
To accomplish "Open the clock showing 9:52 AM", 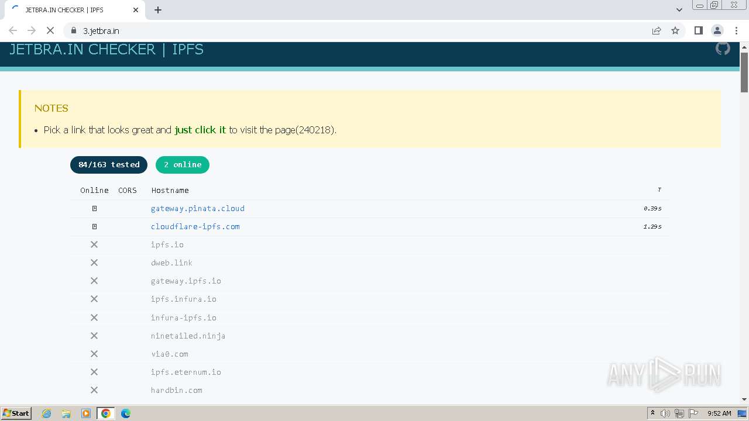I will pos(719,413).
